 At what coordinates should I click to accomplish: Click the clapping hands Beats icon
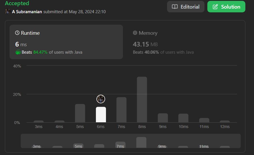pos(18,52)
